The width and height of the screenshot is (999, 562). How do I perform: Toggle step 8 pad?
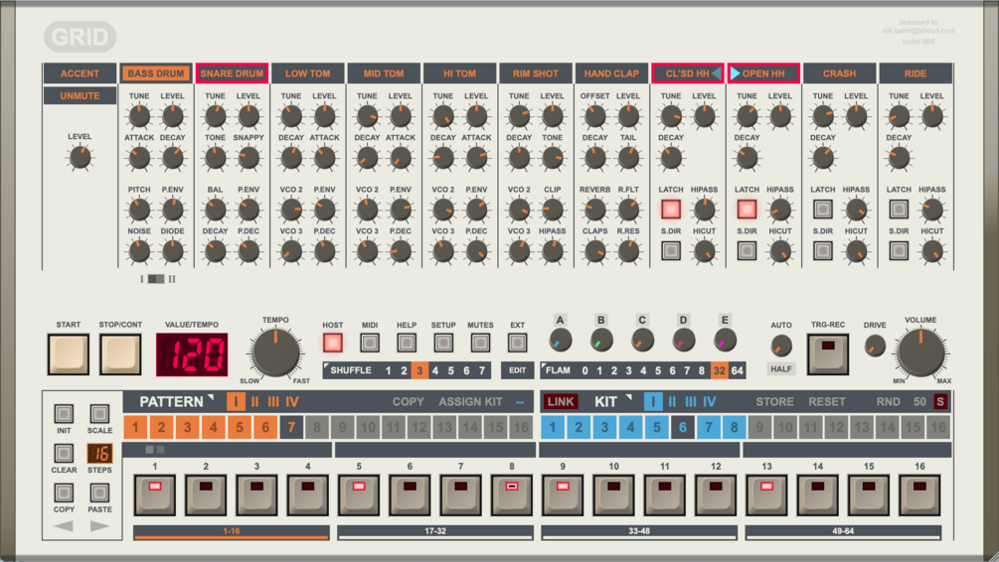[512, 494]
